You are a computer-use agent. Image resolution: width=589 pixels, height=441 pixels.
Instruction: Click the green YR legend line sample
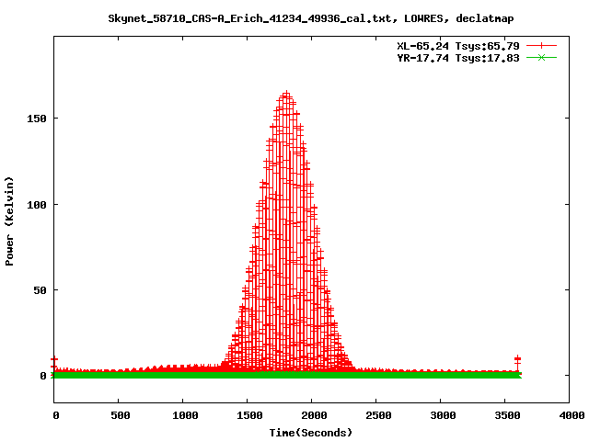541,57
